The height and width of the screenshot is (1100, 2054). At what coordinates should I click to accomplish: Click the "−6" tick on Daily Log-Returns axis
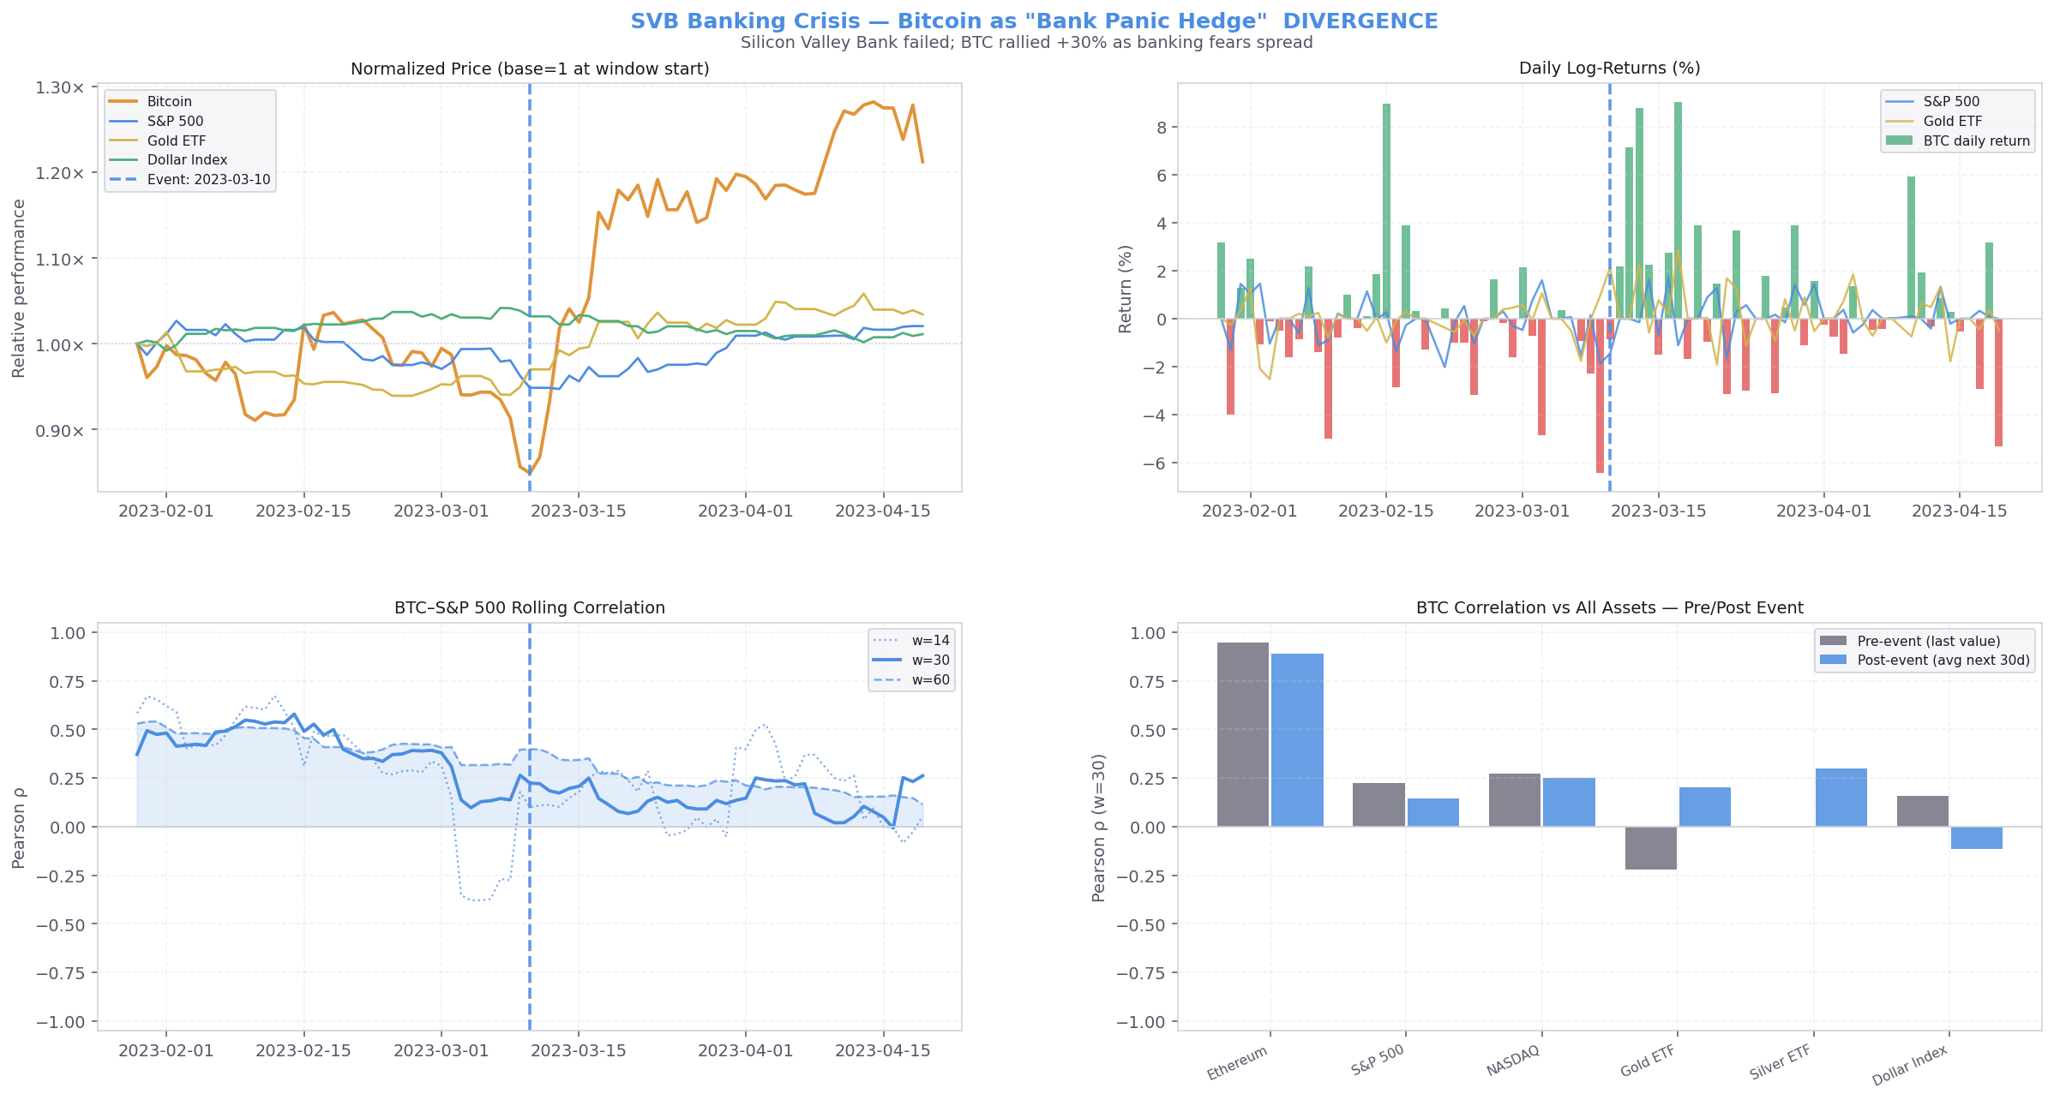point(1153,463)
